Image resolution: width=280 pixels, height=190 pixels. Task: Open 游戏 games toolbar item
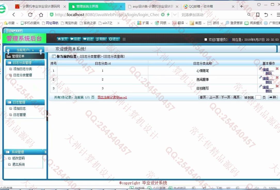(x=213, y=23)
